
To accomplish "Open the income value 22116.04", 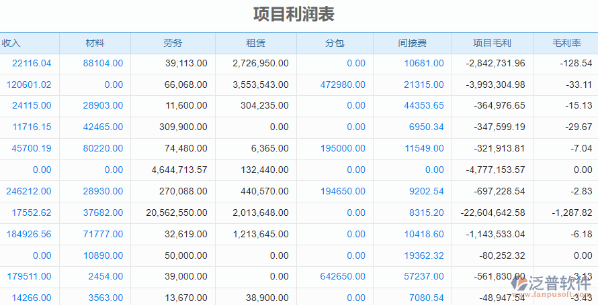I will point(32,63).
